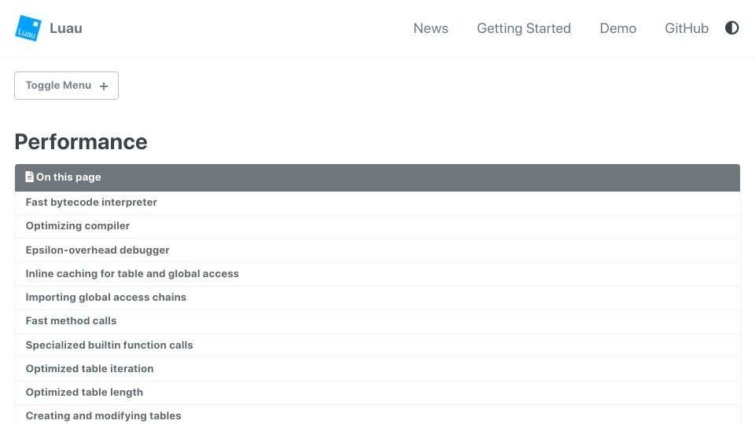Click the Luau site title text

[x=66, y=28]
